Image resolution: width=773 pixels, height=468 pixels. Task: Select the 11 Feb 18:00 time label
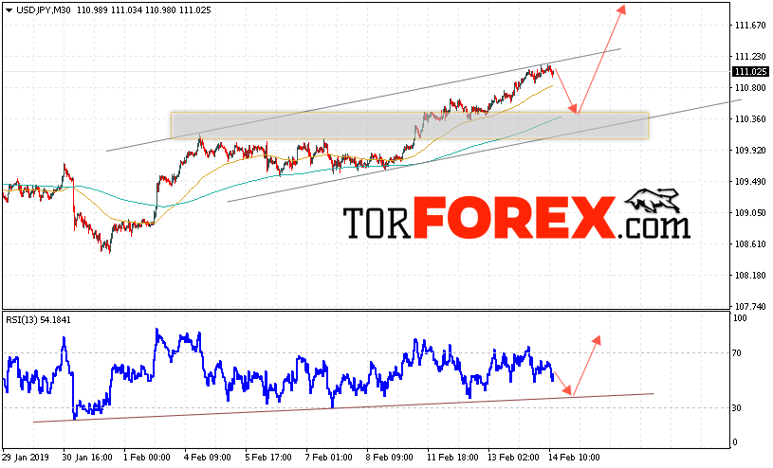(x=452, y=458)
